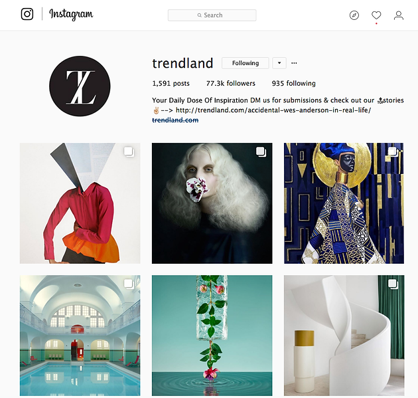Image resolution: width=418 pixels, height=398 pixels.
Task: Click the Instagram camera logo icon
Action: click(x=27, y=14)
